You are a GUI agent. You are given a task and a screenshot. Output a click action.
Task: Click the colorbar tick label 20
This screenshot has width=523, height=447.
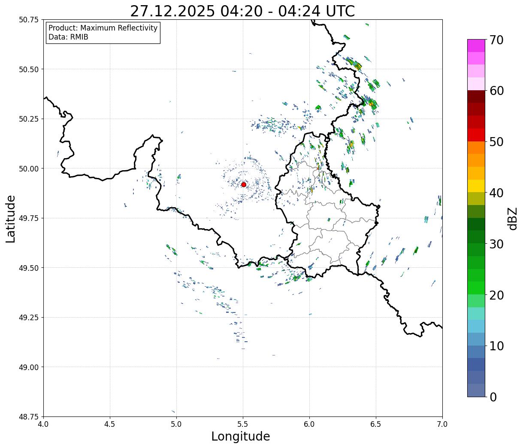tap(496, 295)
